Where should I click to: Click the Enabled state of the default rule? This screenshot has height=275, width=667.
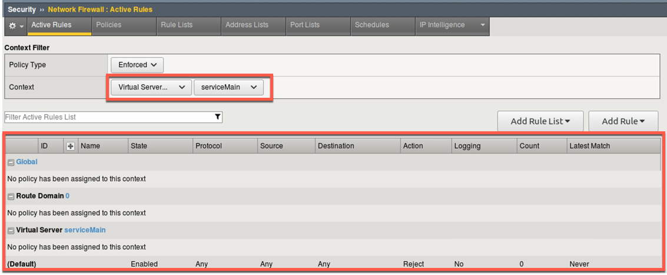point(144,264)
